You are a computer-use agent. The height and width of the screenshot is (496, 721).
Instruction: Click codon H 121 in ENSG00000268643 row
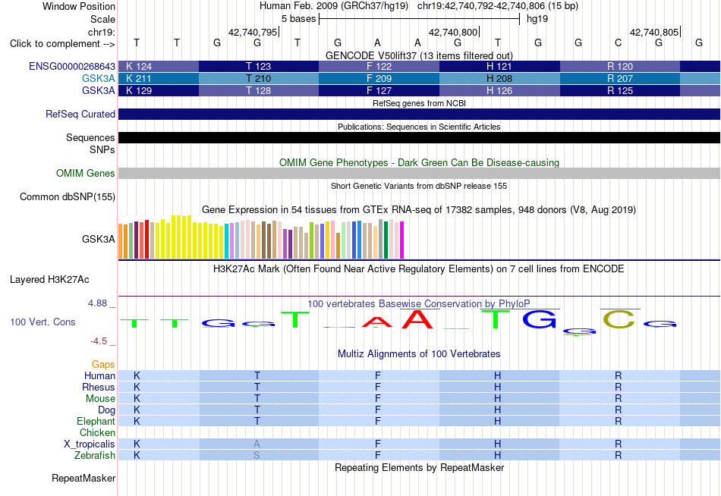(500, 66)
